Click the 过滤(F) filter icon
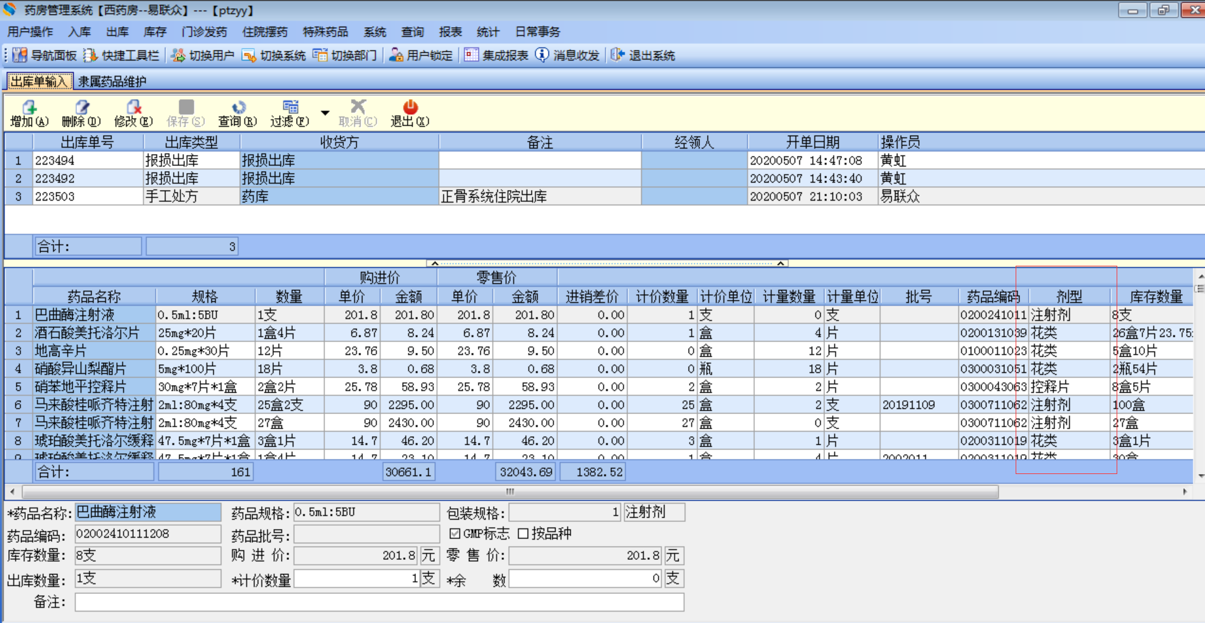This screenshot has width=1205, height=623. click(290, 107)
